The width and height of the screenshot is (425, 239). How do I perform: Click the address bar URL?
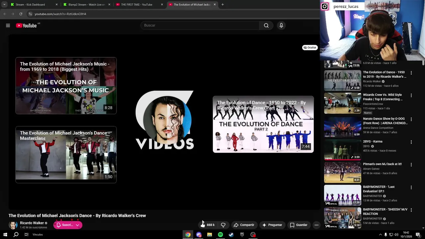60,14
